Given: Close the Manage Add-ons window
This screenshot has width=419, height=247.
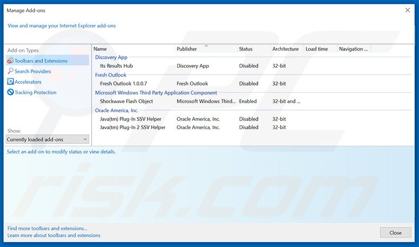Looking at the screenshot, I should click(x=407, y=10).
